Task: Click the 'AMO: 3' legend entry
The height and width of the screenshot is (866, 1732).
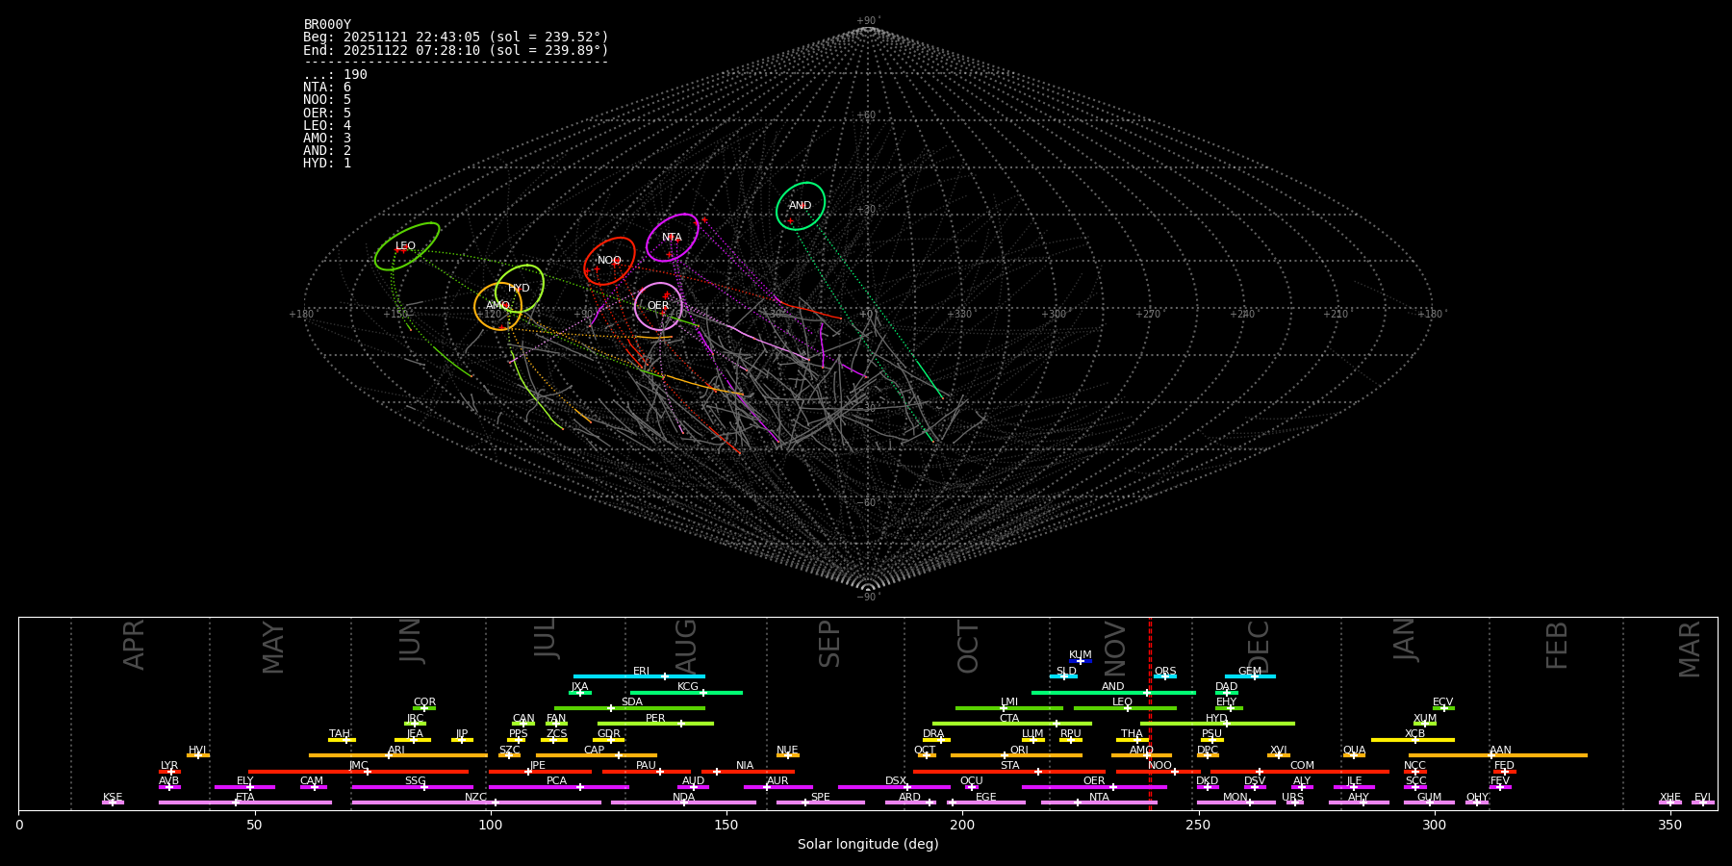Action: [x=327, y=138]
